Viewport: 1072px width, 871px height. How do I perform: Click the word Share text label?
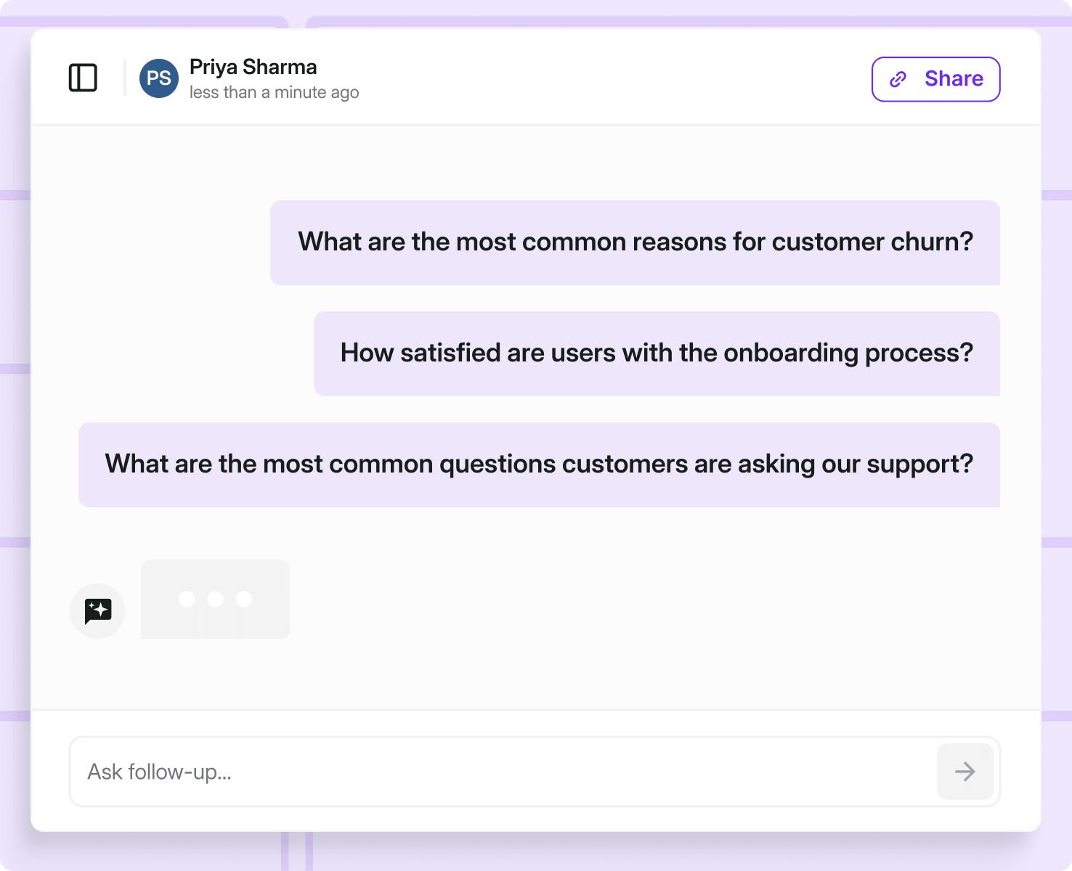[x=954, y=78]
